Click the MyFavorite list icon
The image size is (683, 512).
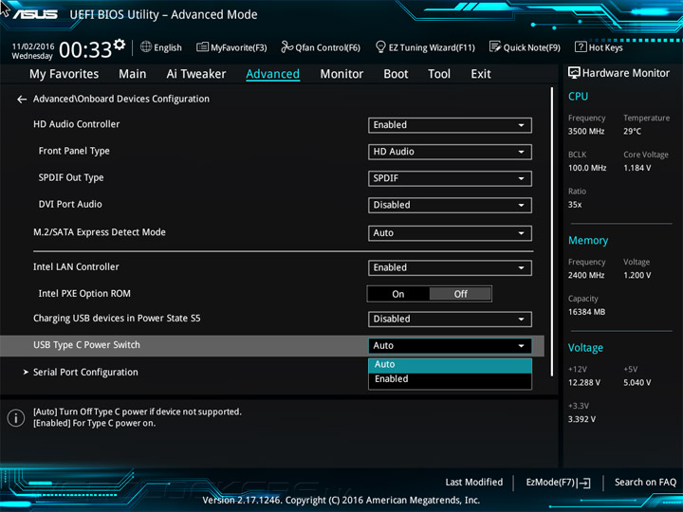pyautogui.click(x=202, y=46)
